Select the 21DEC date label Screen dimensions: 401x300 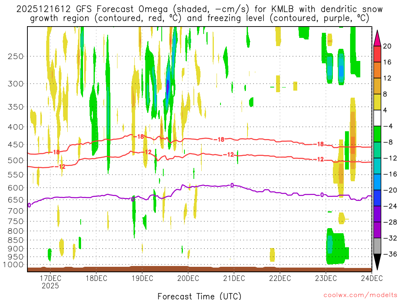tap(234, 278)
